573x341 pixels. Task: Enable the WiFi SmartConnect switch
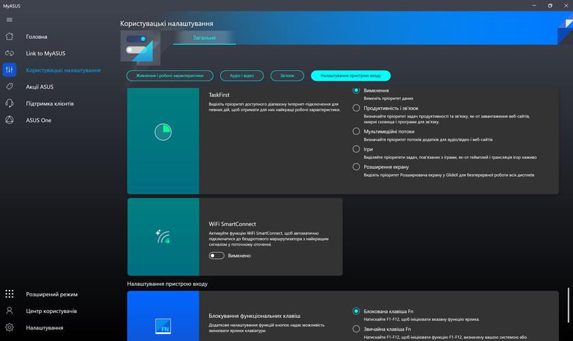(217, 256)
